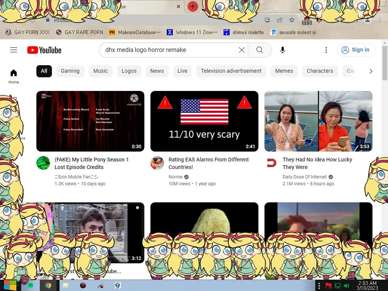The image size is (388, 291).
Task: Open the YouTube guide hamburger menu
Action: (x=14, y=50)
